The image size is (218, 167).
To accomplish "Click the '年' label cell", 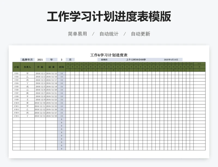I will point(52,60).
